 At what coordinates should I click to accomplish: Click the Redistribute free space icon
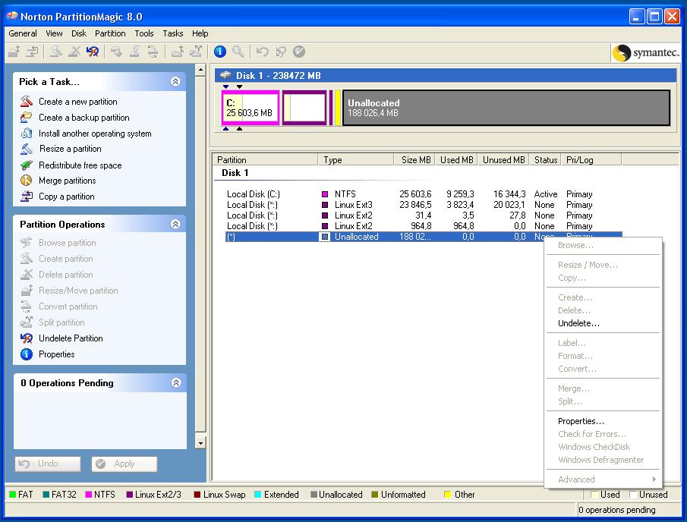click(27, 165)
